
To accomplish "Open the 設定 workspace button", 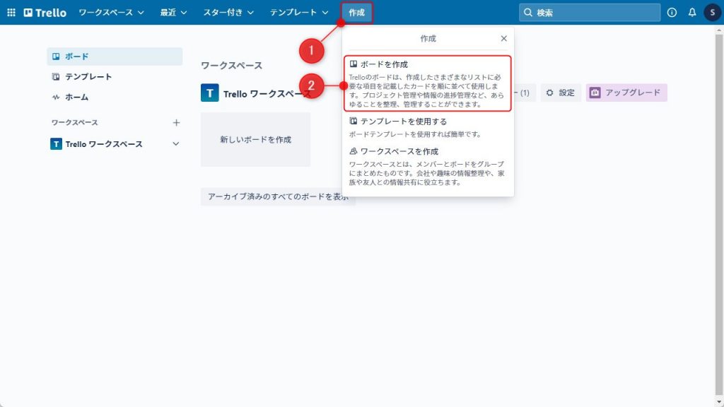I will 561,93.
